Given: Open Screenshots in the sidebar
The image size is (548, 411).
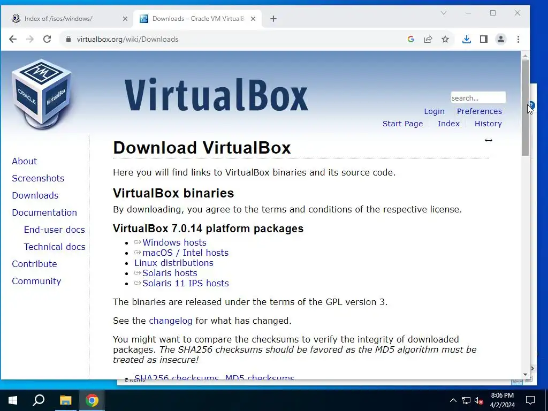Looking at the screenshot, I should 38,178.
